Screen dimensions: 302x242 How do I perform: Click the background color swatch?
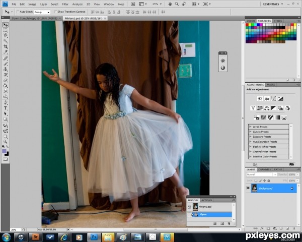coord(7,154)
